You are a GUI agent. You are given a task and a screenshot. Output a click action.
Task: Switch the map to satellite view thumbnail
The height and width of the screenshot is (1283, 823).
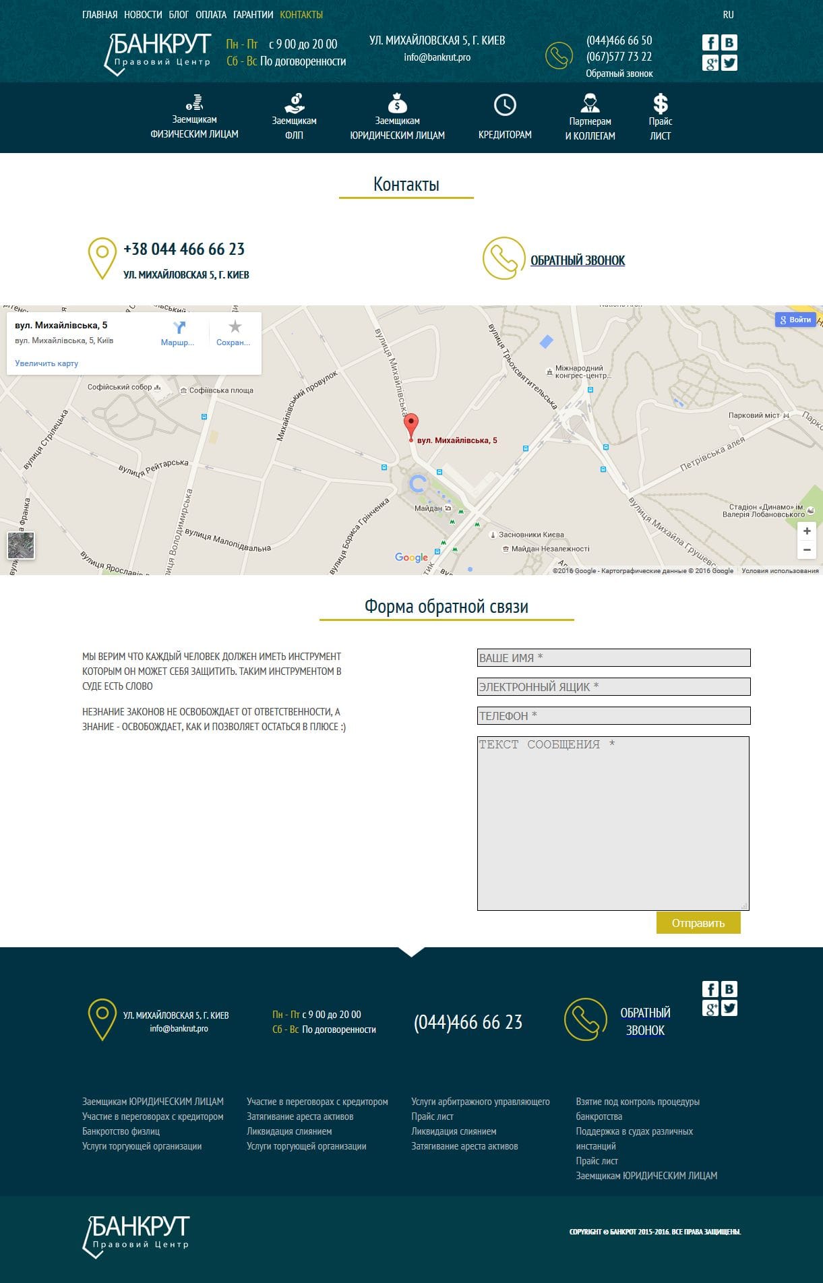(x=21, y=545)
